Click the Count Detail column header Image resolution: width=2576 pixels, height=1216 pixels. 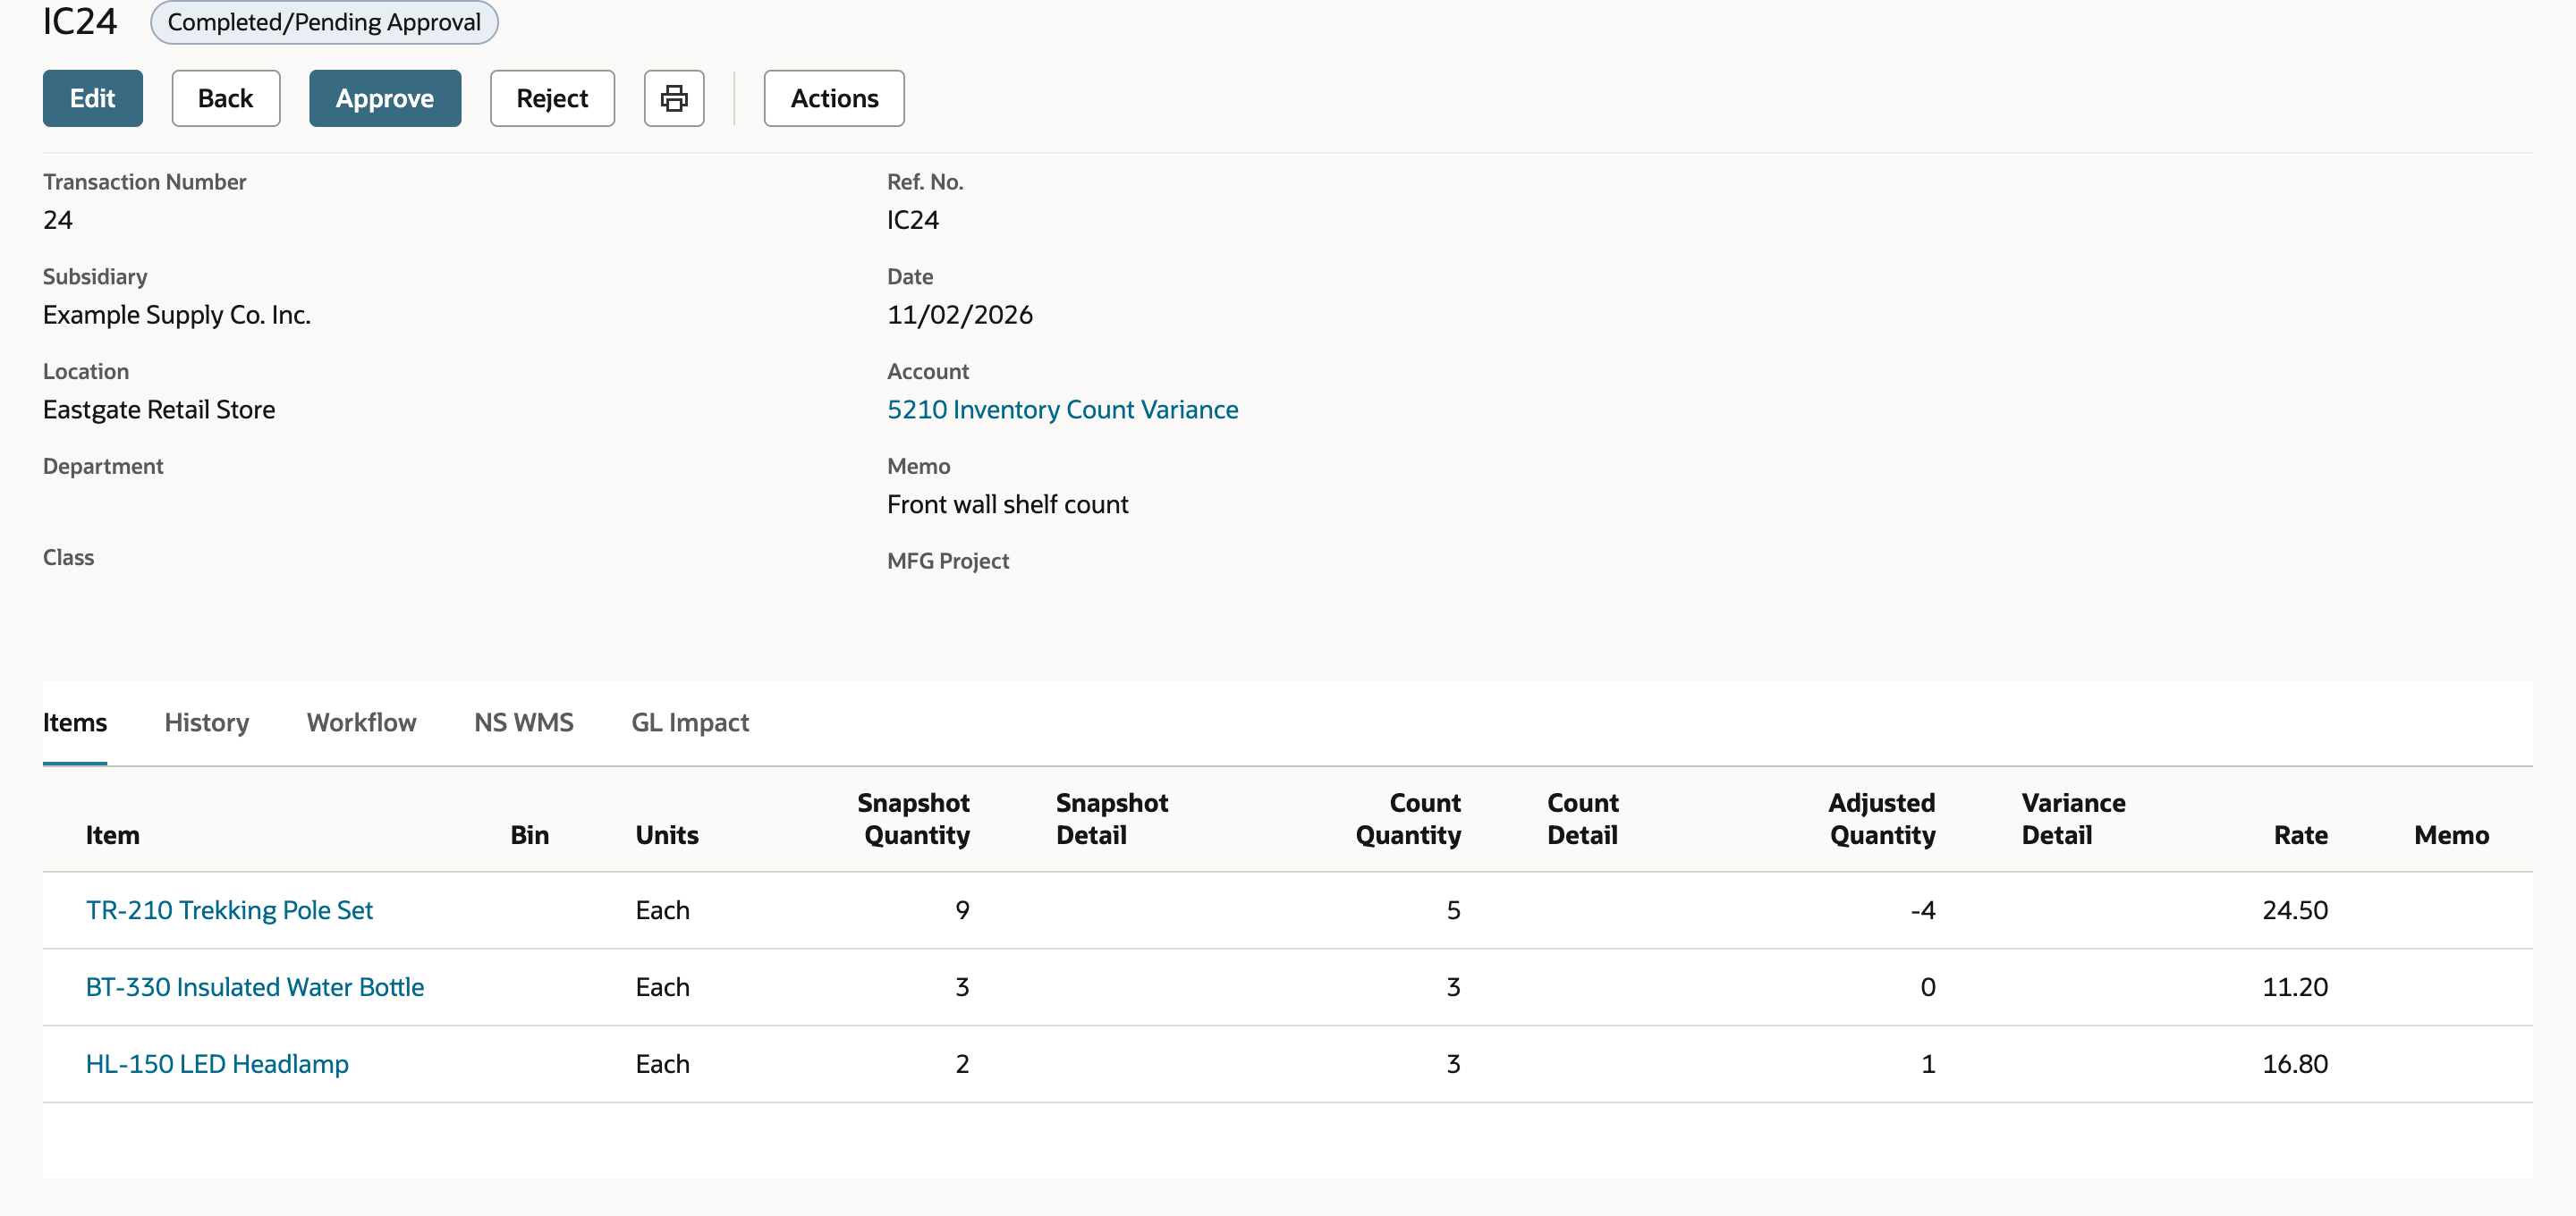[x=1583, y=819]
